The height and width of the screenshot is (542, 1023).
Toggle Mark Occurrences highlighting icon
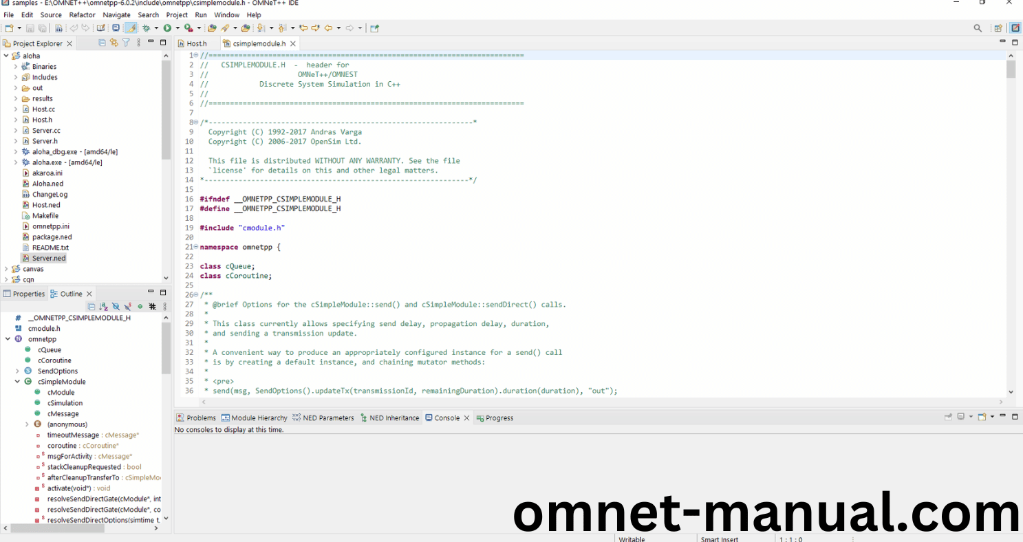click(131, 28)
